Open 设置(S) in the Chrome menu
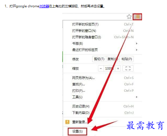 78,131
